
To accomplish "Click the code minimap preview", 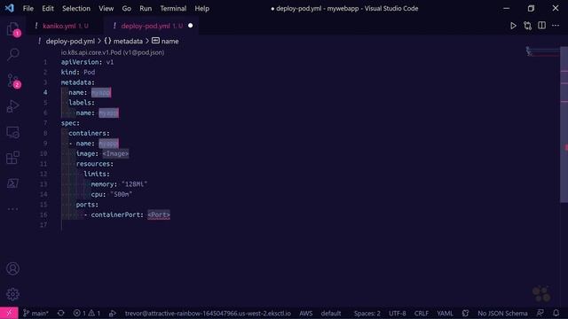I will click(542, 51).
